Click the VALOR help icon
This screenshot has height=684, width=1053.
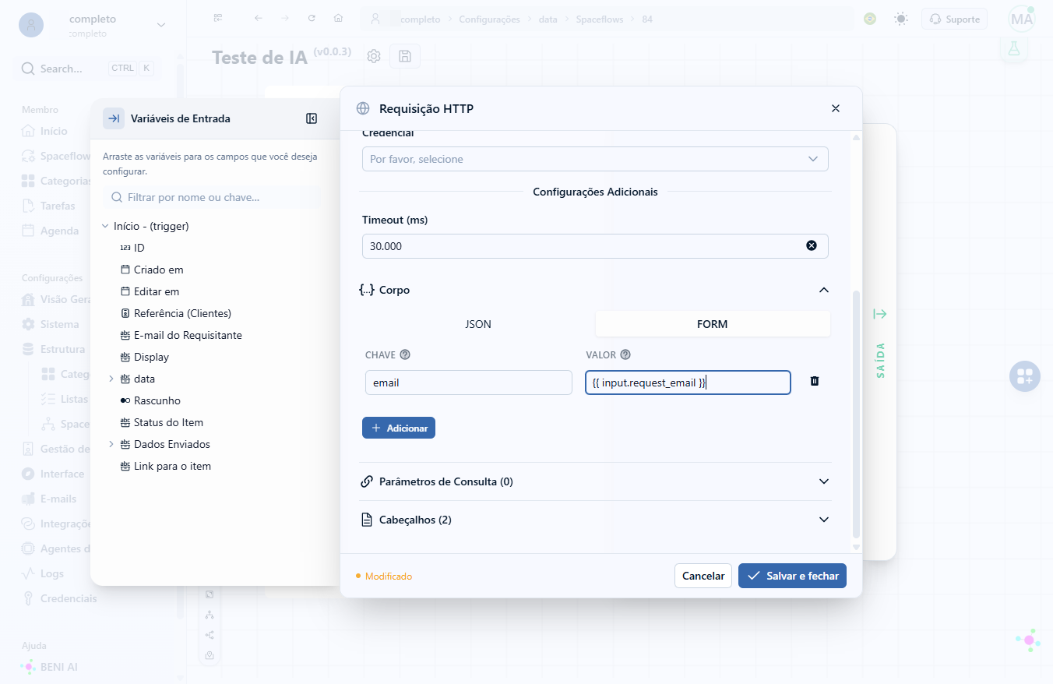[625, 355]
